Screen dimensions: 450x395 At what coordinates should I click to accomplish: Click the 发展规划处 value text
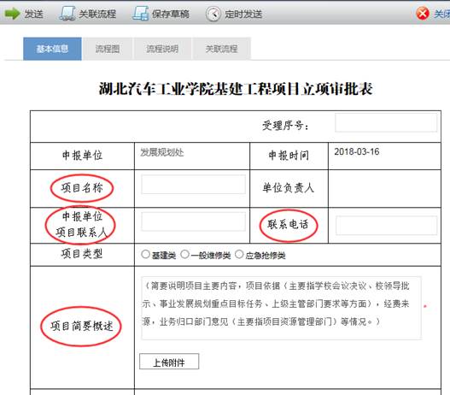[162, 152]
